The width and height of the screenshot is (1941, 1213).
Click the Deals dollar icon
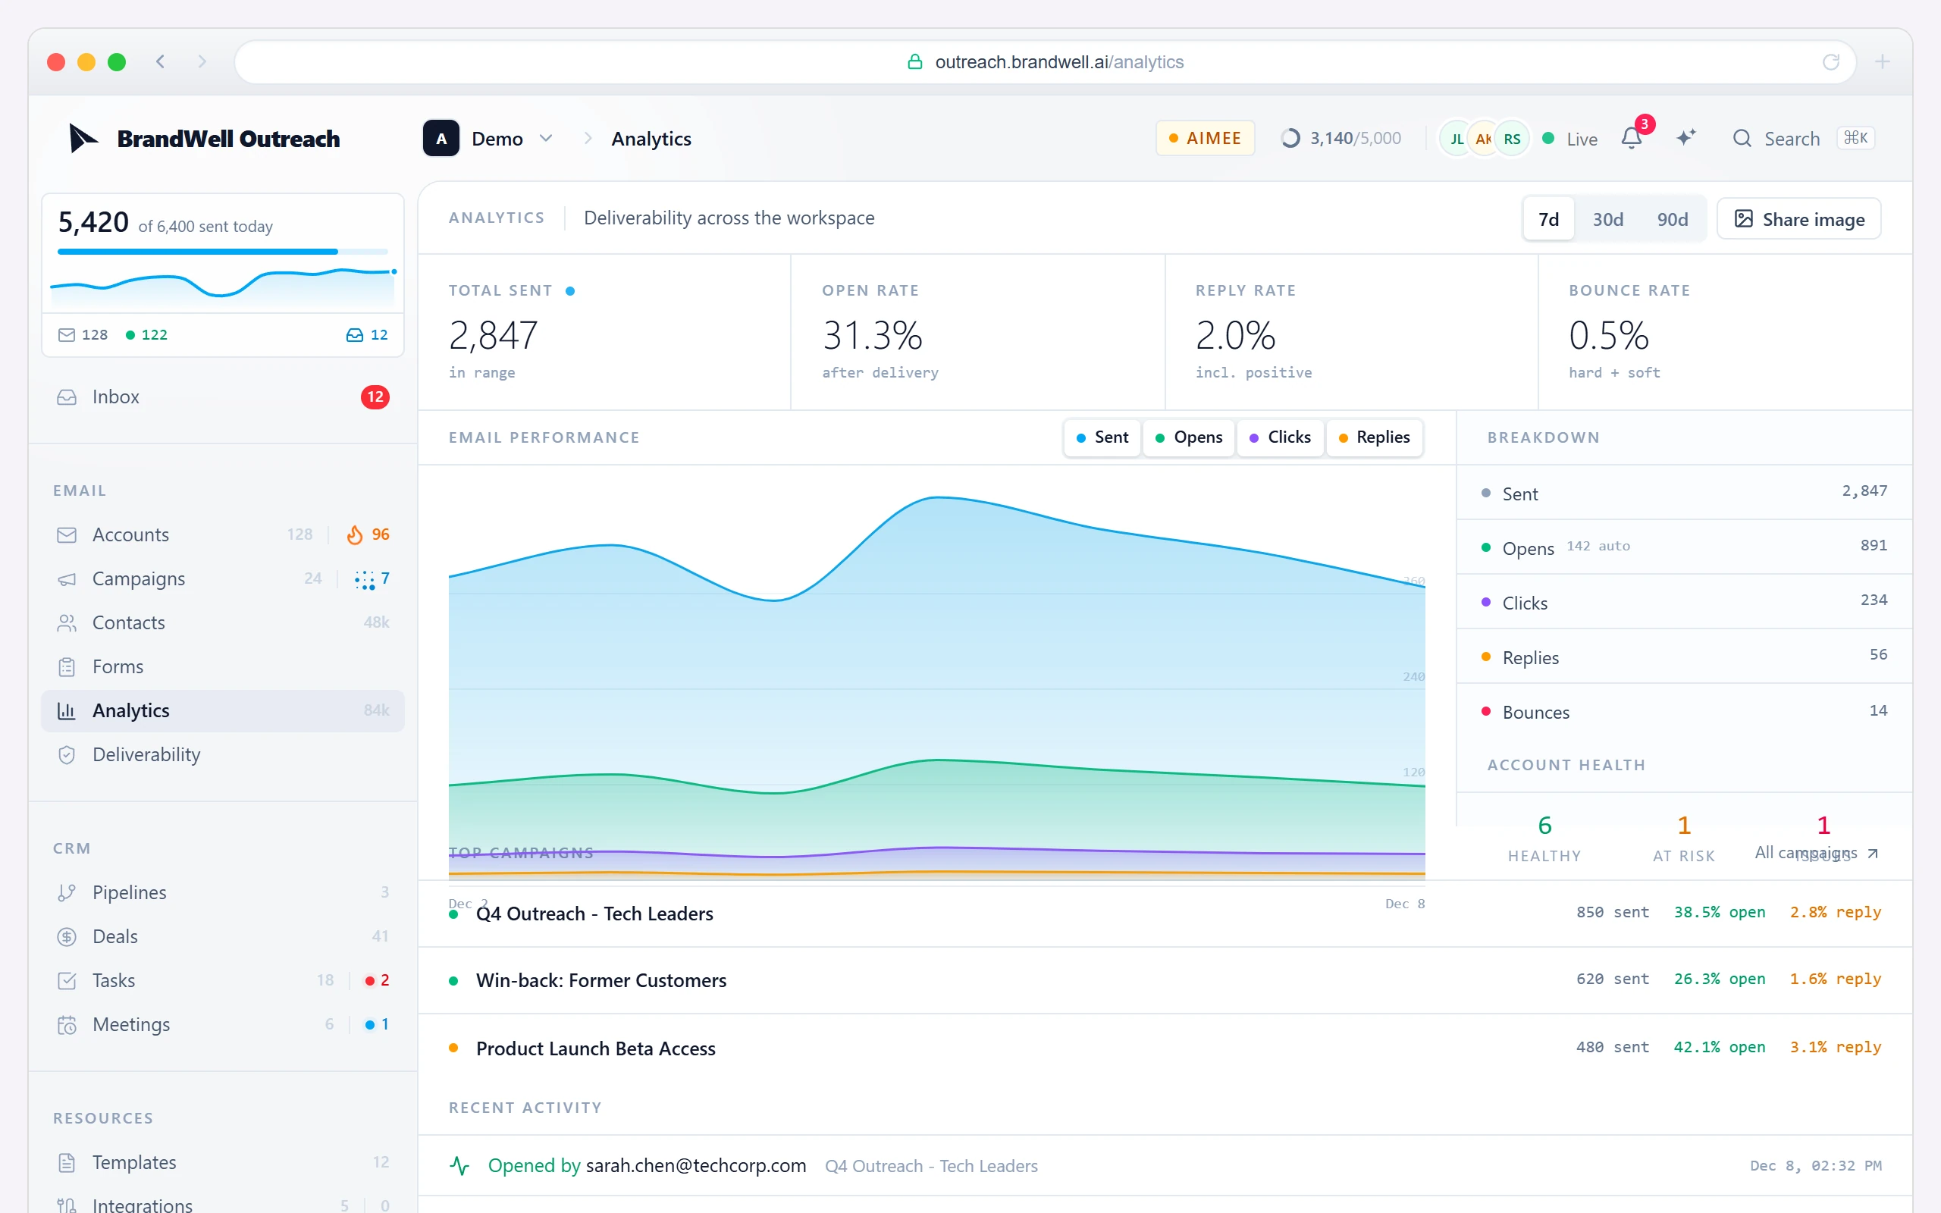[x=67, y=936]
